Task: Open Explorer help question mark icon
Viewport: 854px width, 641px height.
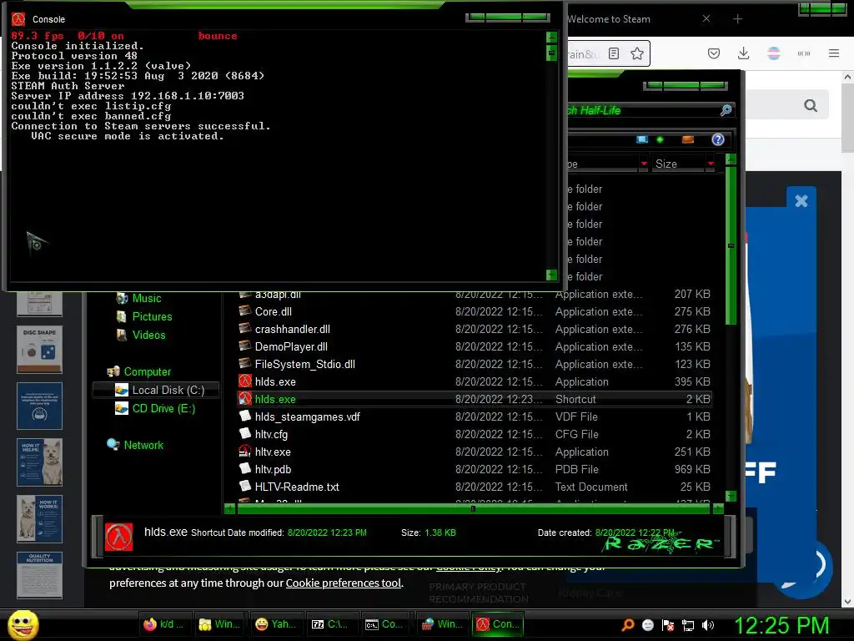Action: (718, 139)
